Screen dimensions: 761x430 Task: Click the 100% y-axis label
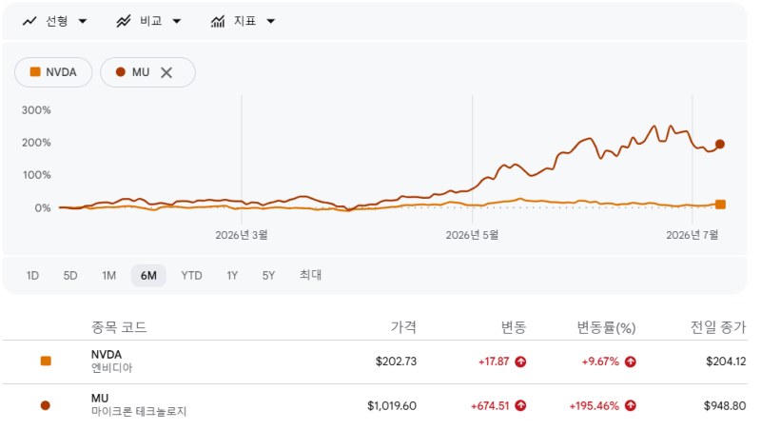36,175
